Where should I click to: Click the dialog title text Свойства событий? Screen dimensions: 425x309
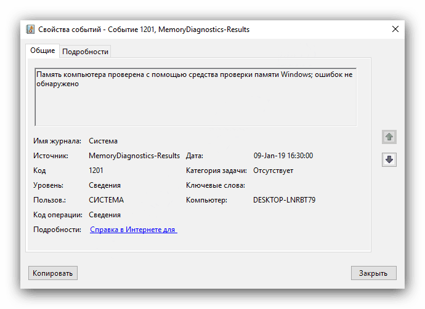click(70, 30)
